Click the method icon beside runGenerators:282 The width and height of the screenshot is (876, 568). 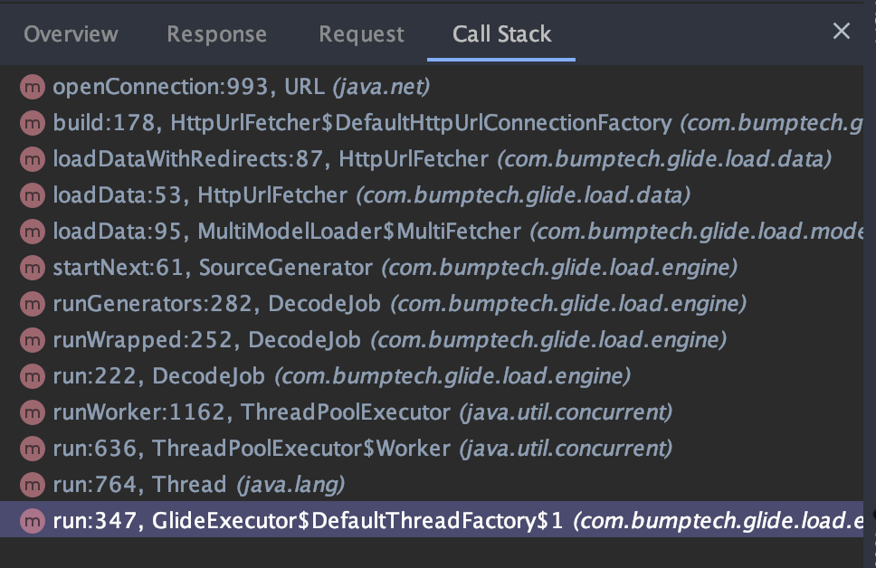coord(33,304)
